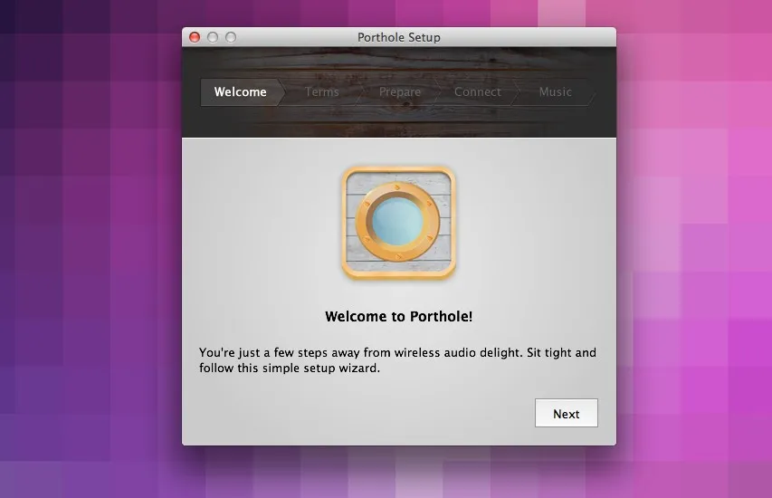Open the Terms step
This screenshot has height=498, width=772.
pyautogui.click(x=321, y=92)
